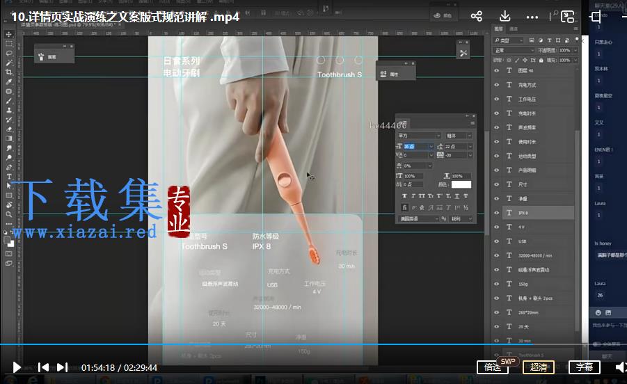This screenshot has height=384, width=627.
Task: Apply strikethrough style in character panel
Action: [466, 196]
